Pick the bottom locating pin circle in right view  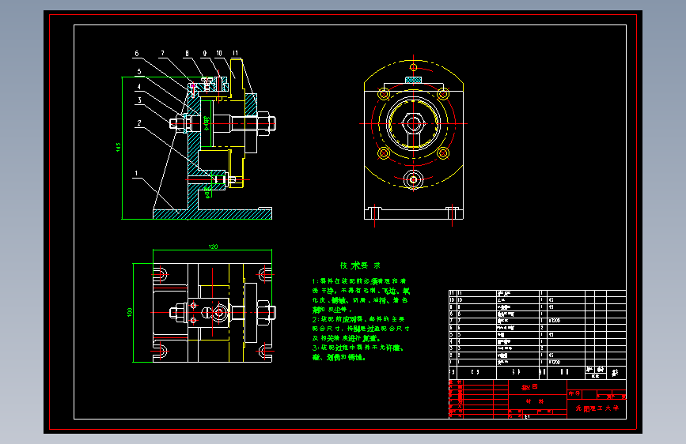point(414,179)
